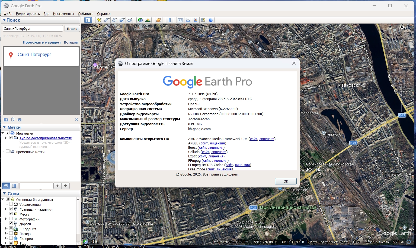Toggle sunlight across the landscape icon
This screenshot has height=248, width=416.
(x=148, y=20)
